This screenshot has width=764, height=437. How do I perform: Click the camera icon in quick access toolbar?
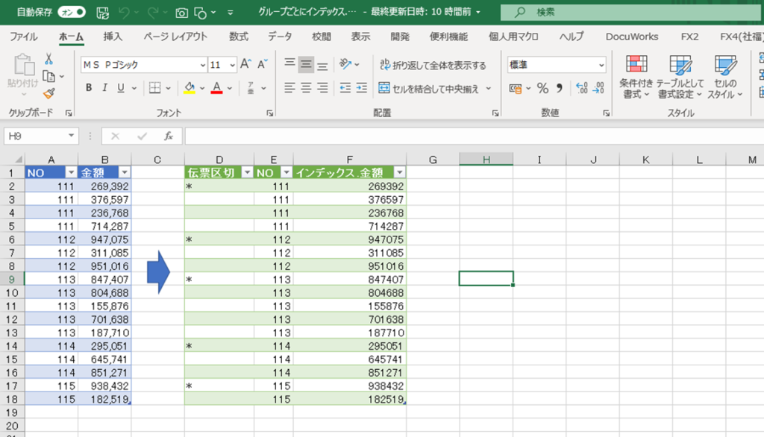[181, 13]
